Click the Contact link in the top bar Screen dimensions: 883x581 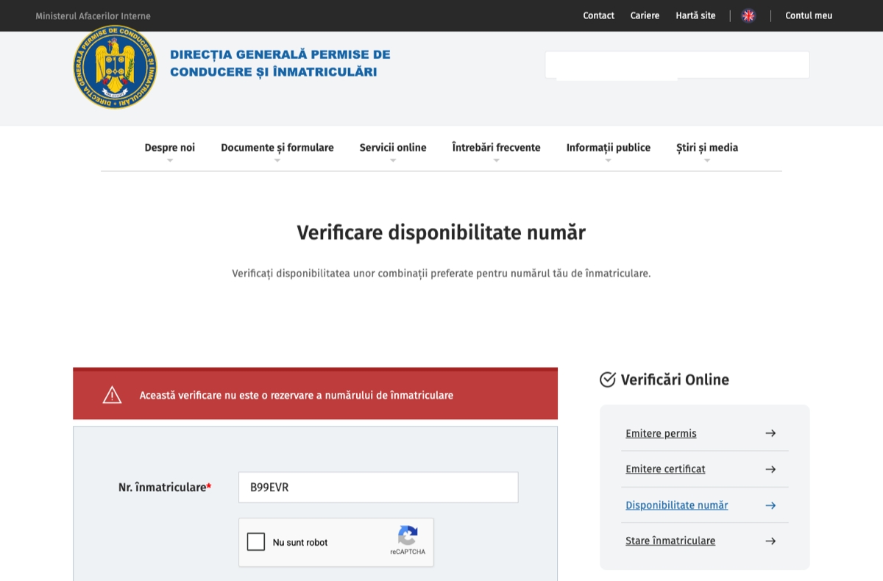point(598,15)
